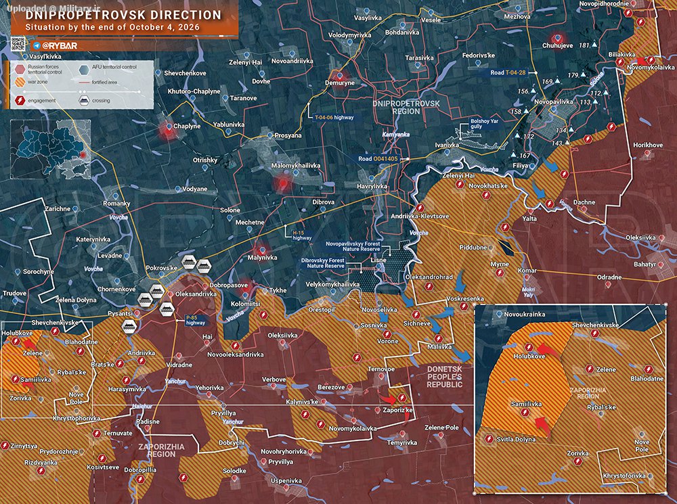
Task: Click the engagement marker beside Zaporiz'ke
Action: pyautogui.click(x=402, y=397)
